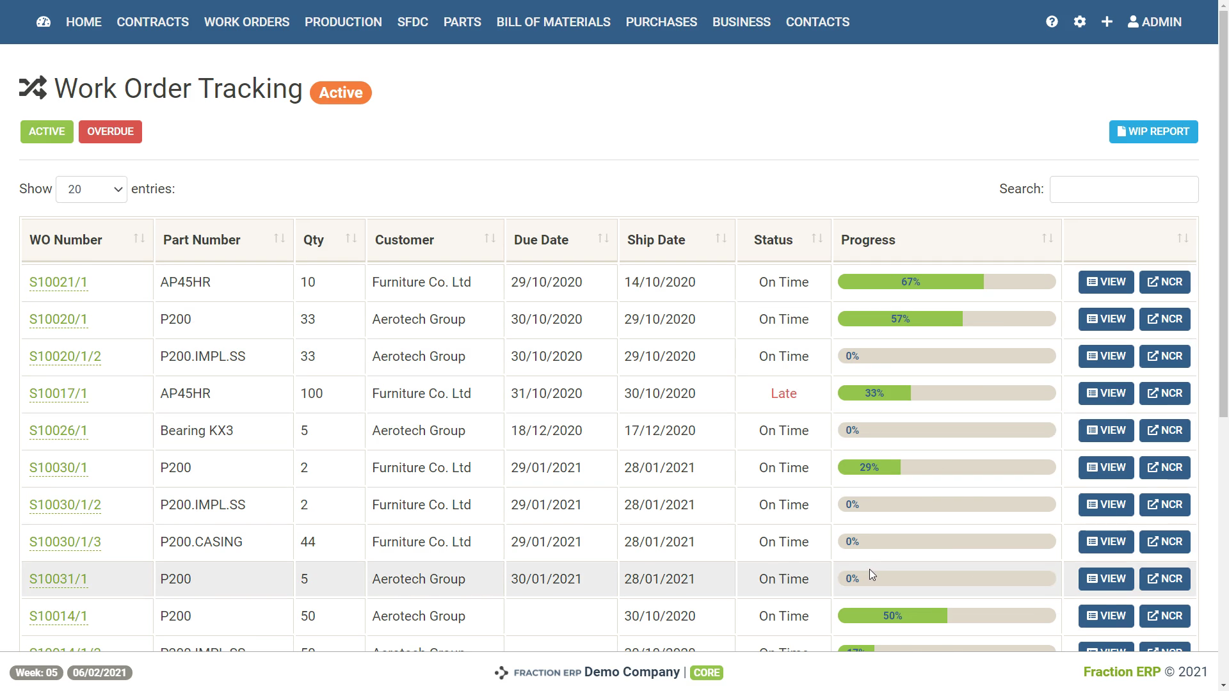Sort the WO Number column

point(140,238)
